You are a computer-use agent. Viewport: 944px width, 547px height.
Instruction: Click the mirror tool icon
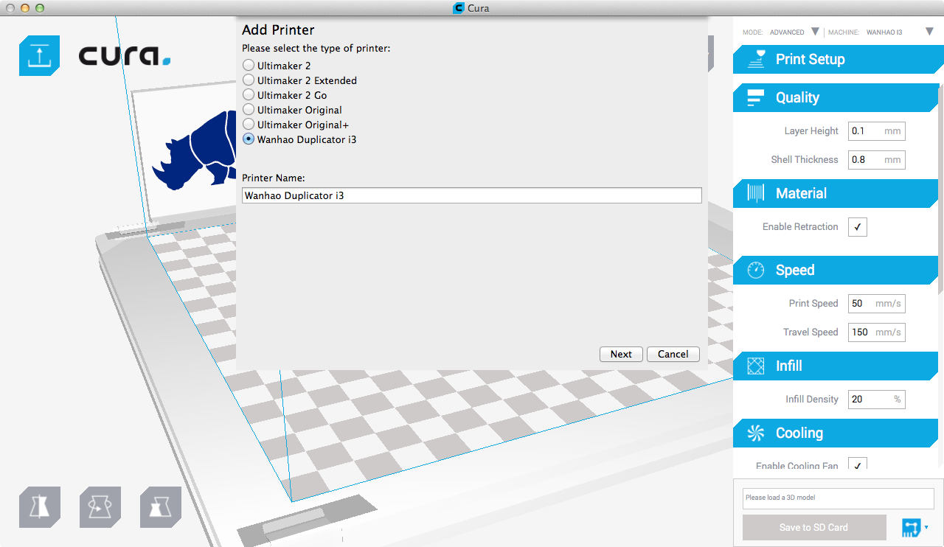(x=39, y=507)
